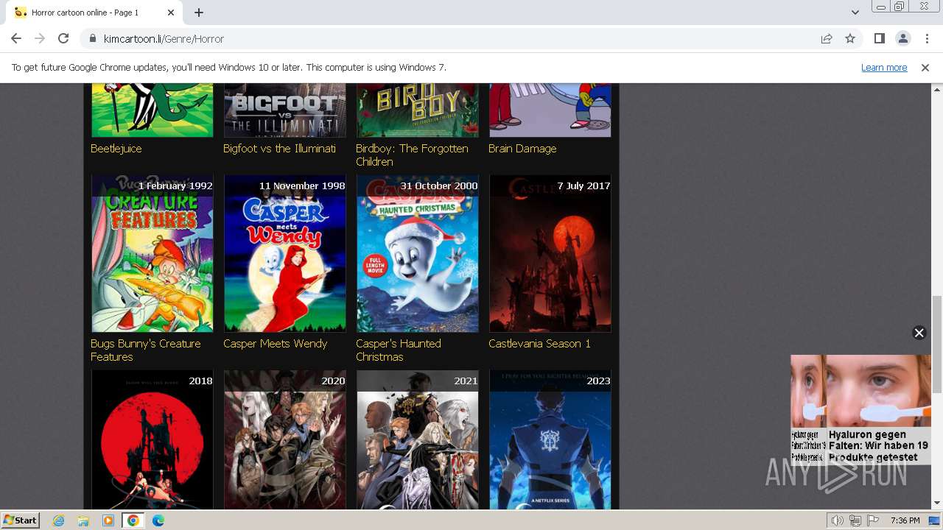
Task: Close the Hyaluron advertisement popup
Action: click(919, 333)
